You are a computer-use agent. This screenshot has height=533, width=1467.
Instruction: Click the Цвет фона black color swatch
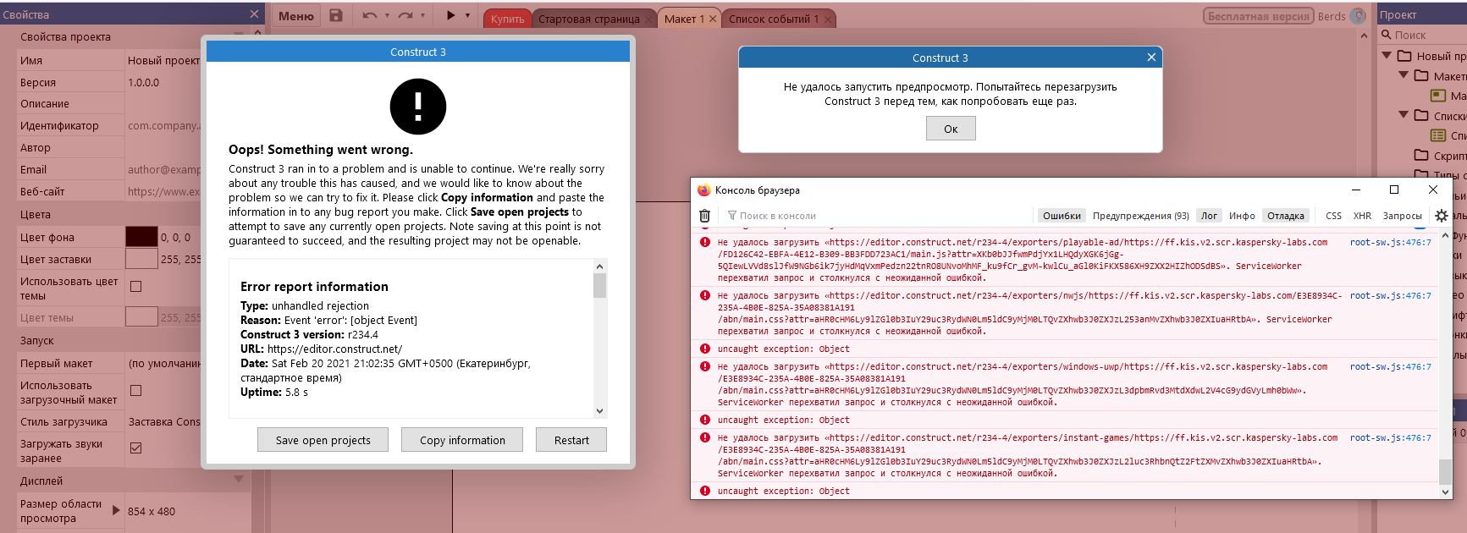(141, 237)
